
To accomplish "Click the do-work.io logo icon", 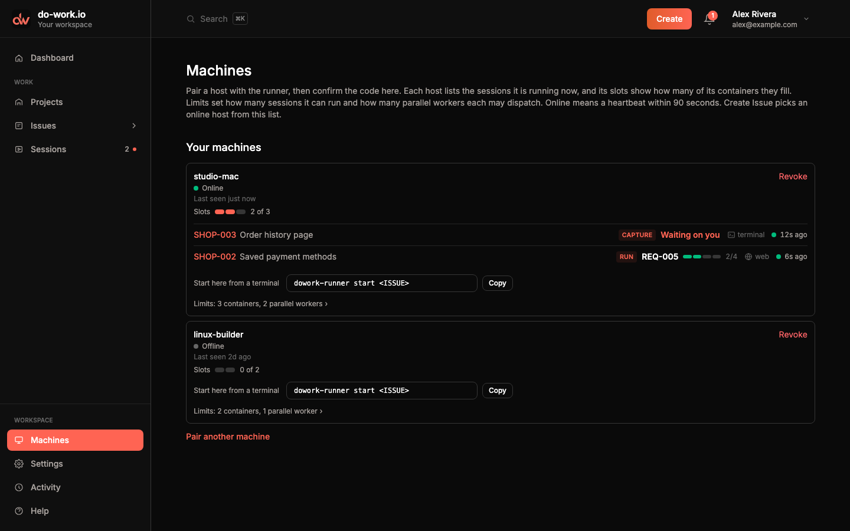I will point(21,19).
